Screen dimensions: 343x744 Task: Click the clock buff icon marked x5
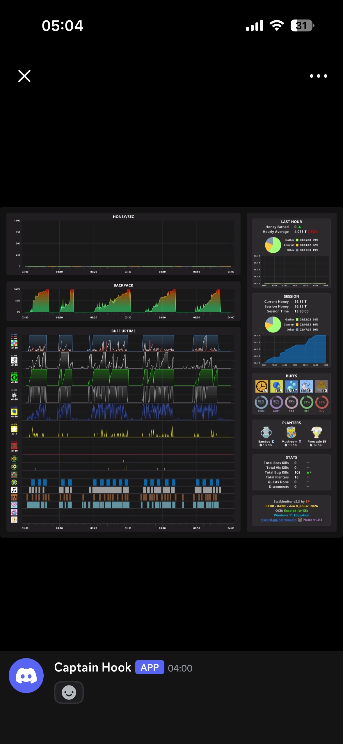pos(262,386)
